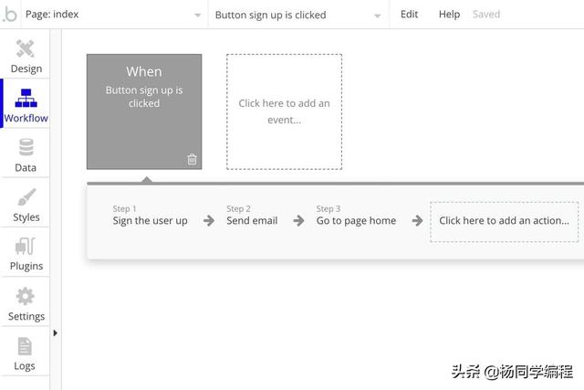The width and height of the screenshot is (584, 390).
Task: Open the Logs document icon
Action: coord(26,346)
